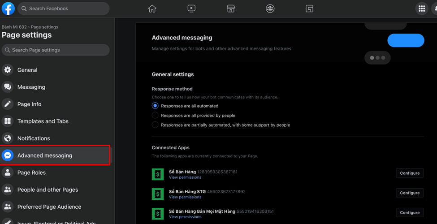Screen dimensions: 437x224
Task: View permissions for Sổ Bán Hàng STG
Action: (185, 197)
